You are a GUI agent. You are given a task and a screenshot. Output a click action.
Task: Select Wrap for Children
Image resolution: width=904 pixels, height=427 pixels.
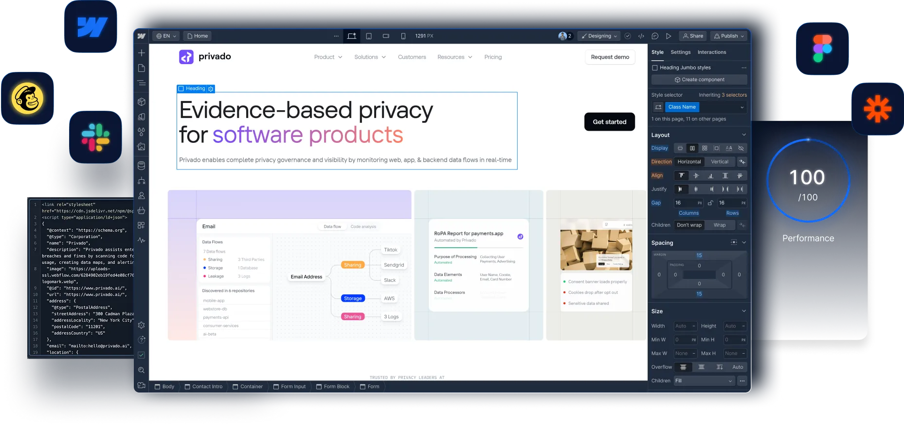pyautogui.click(x=720, y=225)
